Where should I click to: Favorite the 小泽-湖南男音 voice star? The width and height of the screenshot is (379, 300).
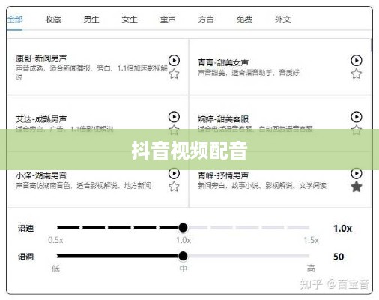(174, 187)
